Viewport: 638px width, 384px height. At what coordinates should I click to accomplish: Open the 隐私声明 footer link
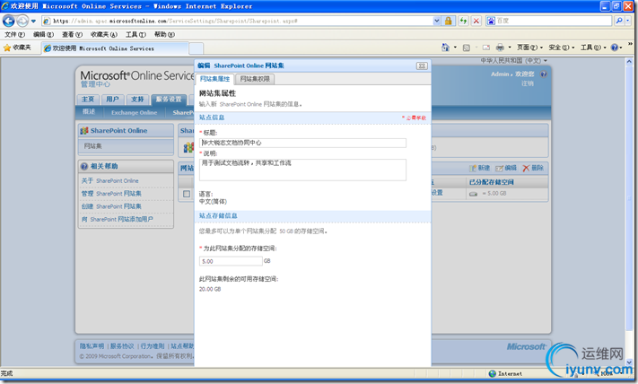pyautogui.click(x=92, y=346)
